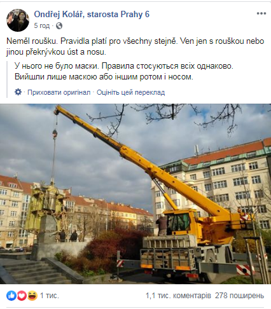Click the '5 год' post timestamp
Viewport: 271px width, 309px height.
pyautogui.click(x=42, y=26)
